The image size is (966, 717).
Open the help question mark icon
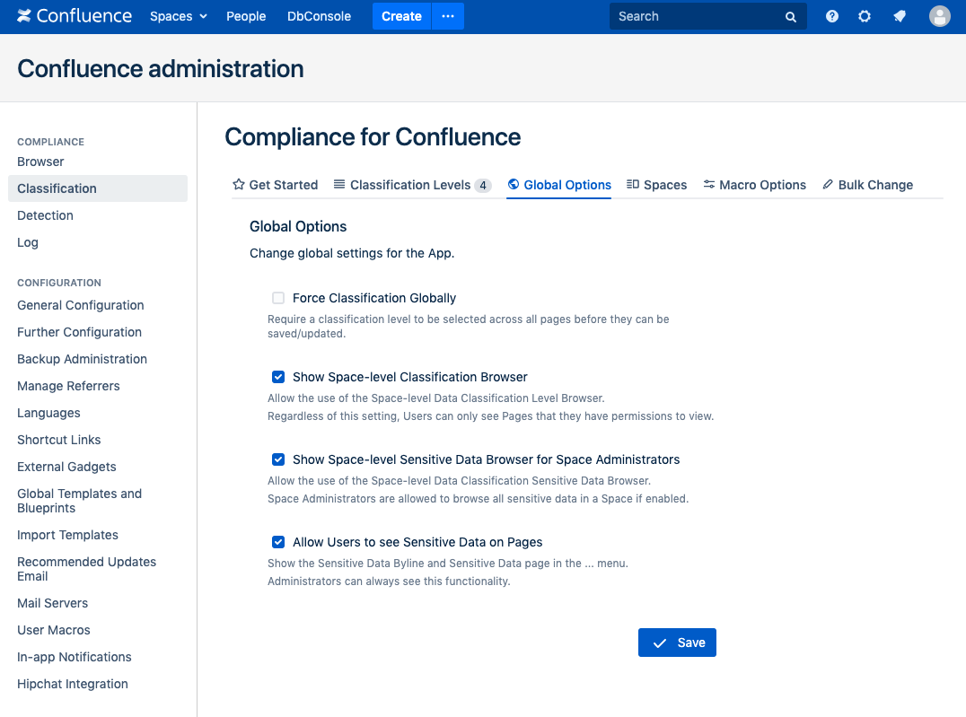coord(832,16)
